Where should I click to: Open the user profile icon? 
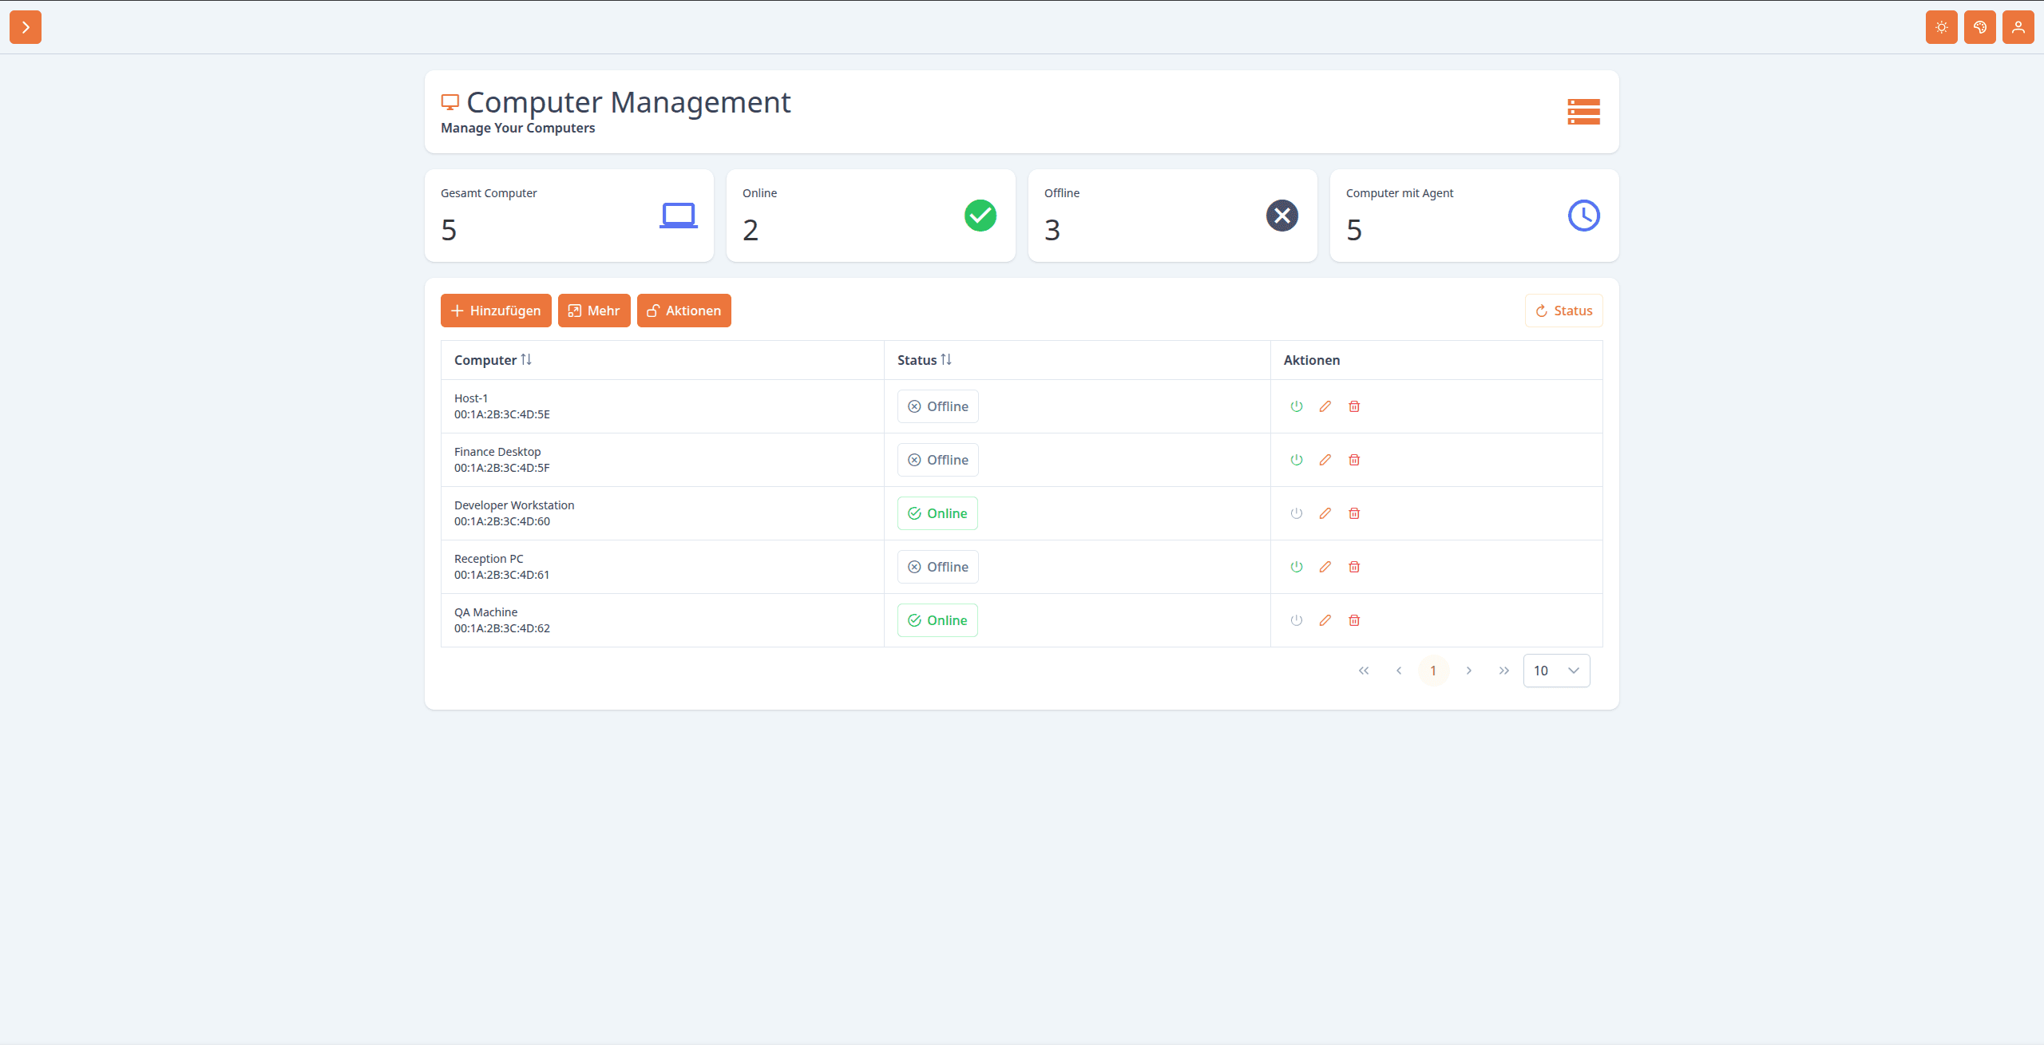click(2018, 27)
